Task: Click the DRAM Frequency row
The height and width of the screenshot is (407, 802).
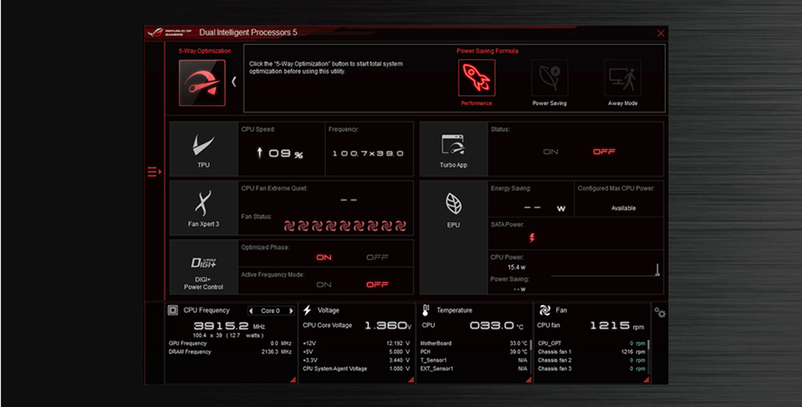Action: [229, 352]
